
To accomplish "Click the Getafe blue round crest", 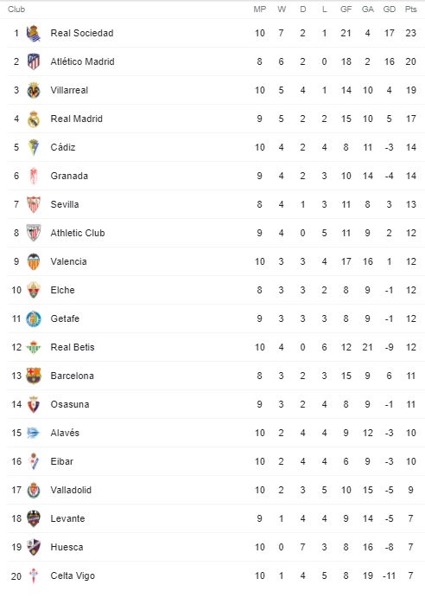I will [33, 318].
